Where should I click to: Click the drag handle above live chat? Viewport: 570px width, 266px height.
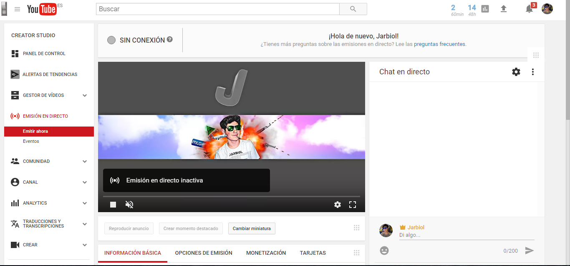click(x=536, y=55)
